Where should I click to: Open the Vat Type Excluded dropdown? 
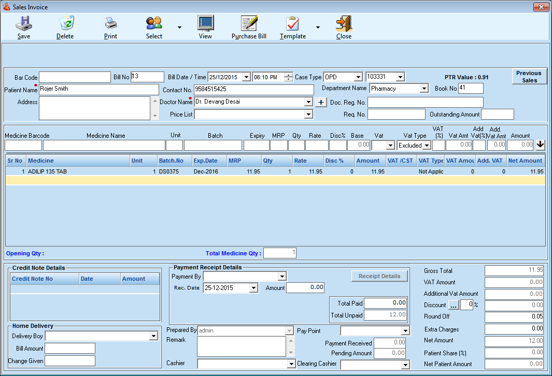(427, 146)
